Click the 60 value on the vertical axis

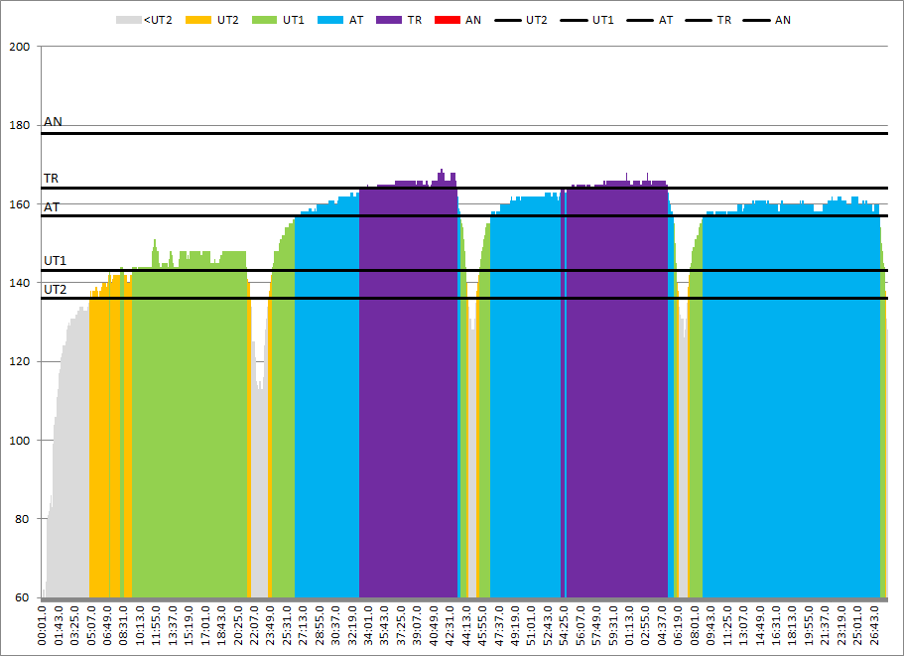[23, 597]
